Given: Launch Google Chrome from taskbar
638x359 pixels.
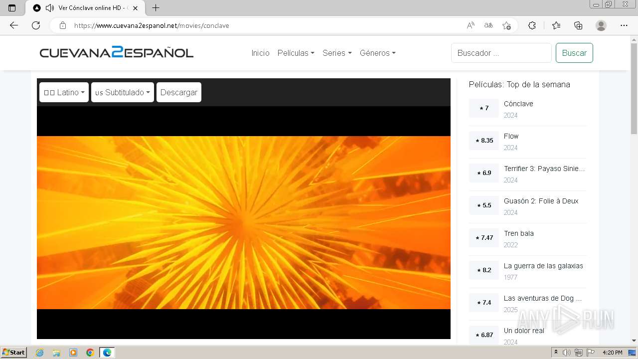Looking at the screenshot, I should (x=90, y=353).
